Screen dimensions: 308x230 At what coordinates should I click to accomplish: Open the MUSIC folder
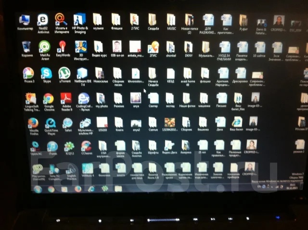coord(171,22)
